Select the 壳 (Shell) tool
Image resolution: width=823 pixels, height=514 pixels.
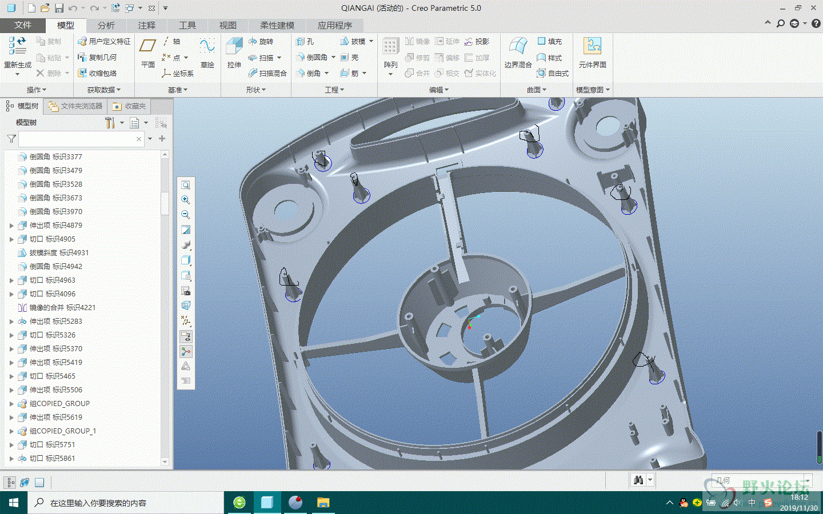349,58
